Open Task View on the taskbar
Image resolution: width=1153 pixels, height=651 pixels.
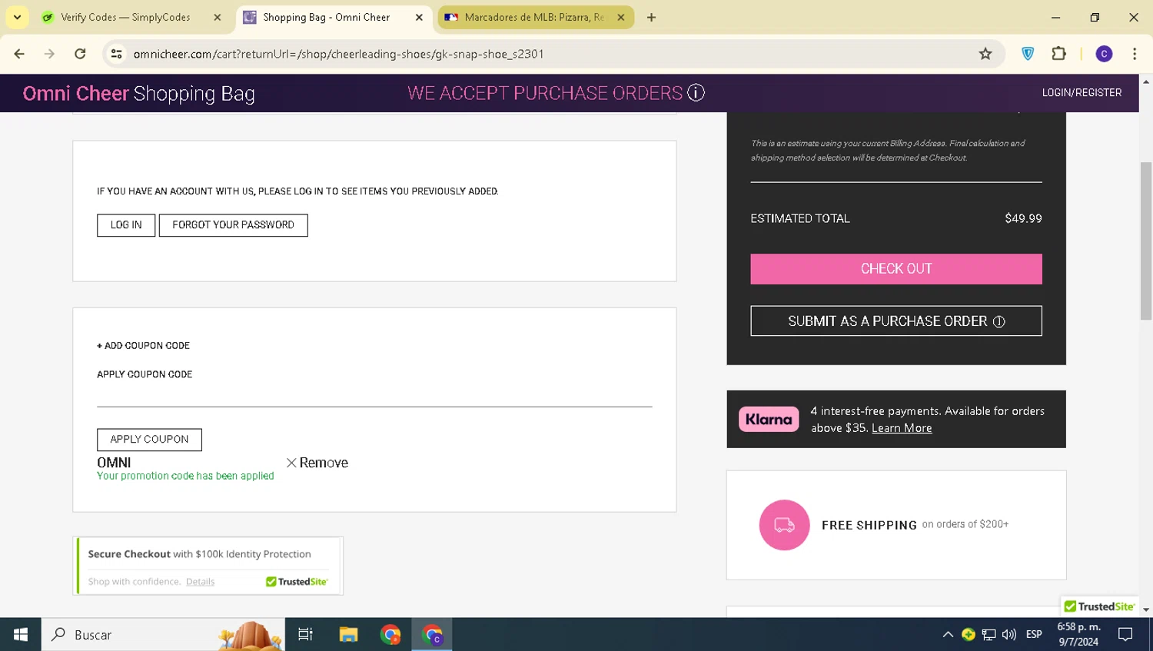pyautogui.click(x=305, y=634)
